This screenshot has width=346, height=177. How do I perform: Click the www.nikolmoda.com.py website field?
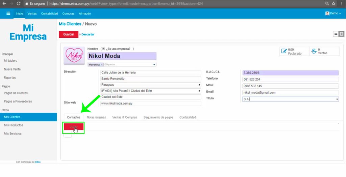click(150, 103)
